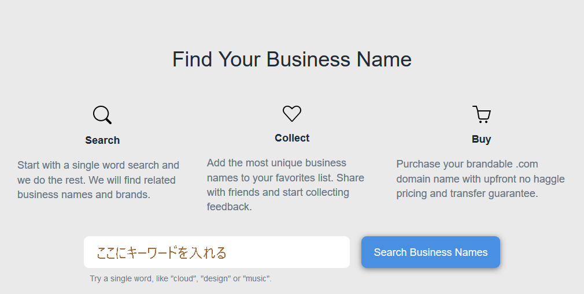This screenshot has height=294, width=584.
Task: Click the heart Collect icon
Action: point(292,113)
